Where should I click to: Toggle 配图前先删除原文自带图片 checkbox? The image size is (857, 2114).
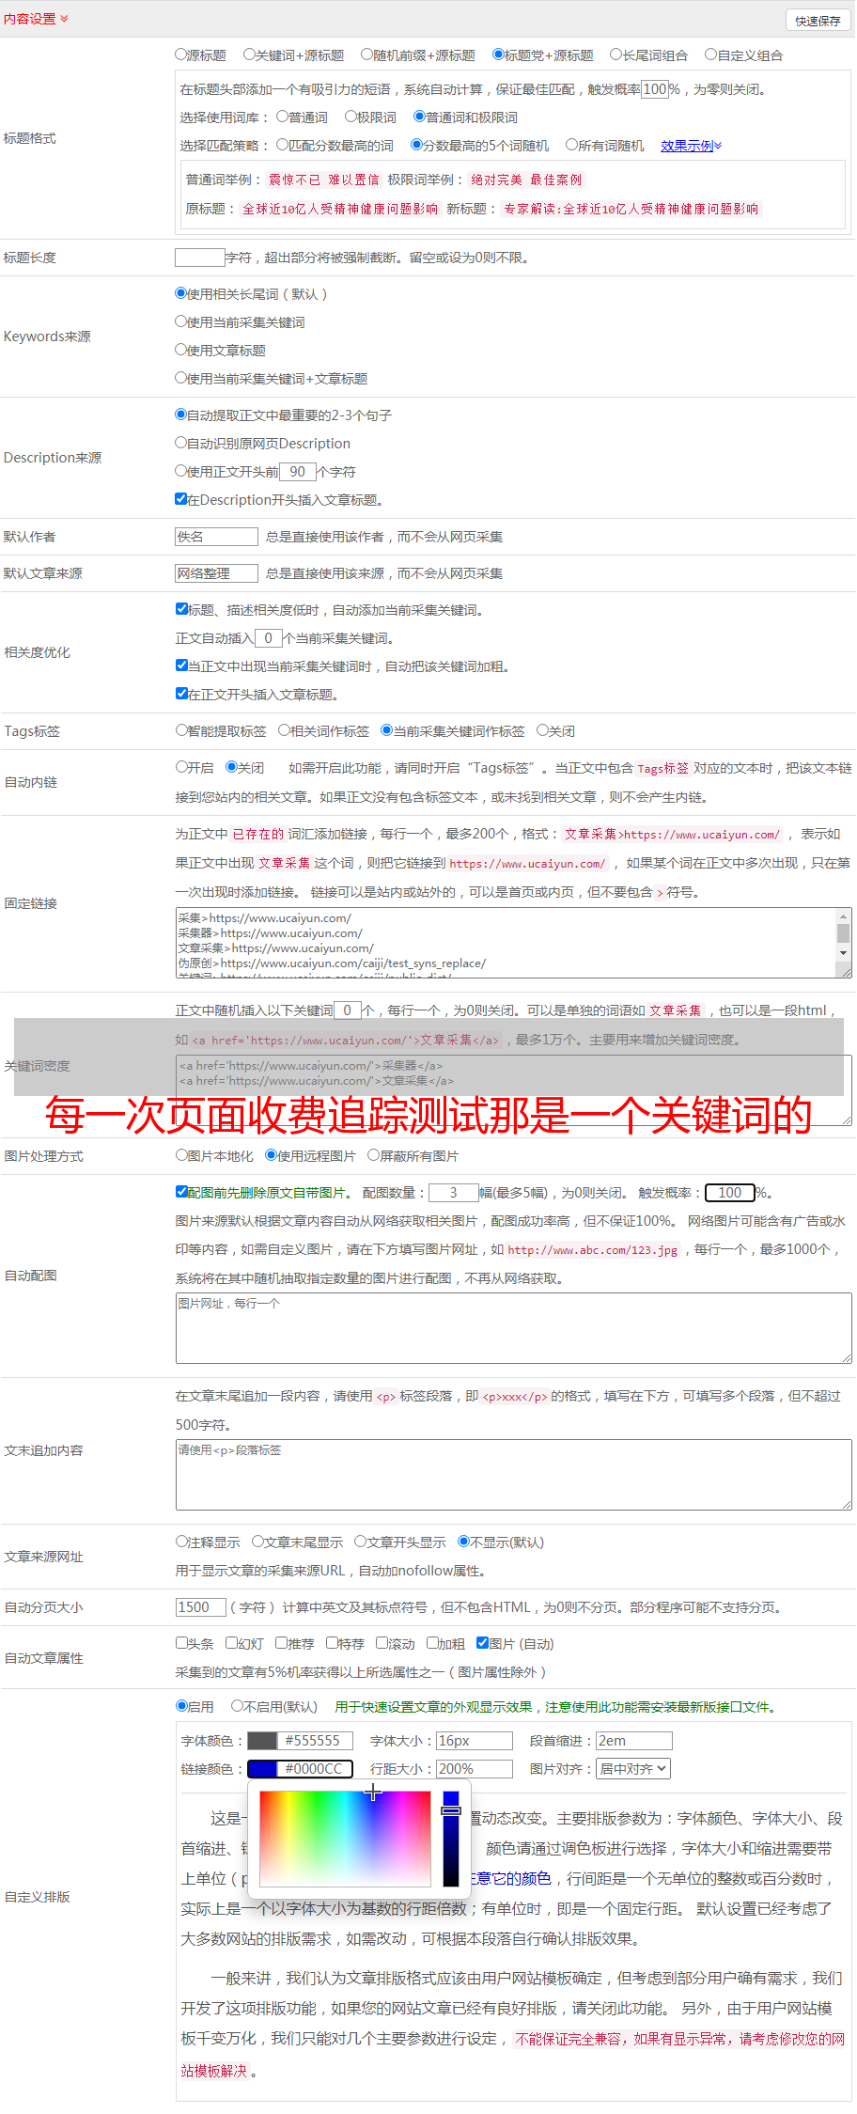pyautogui.click(x=182, y=1192)
